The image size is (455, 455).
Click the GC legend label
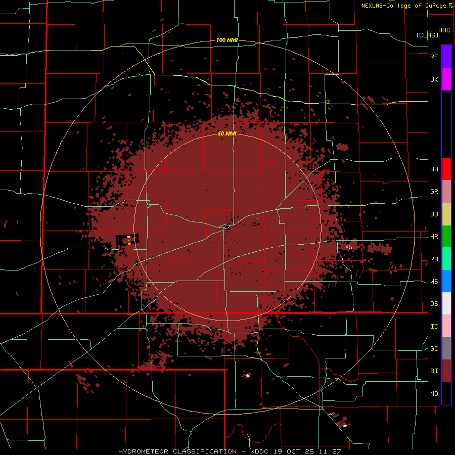click(434, 349)
